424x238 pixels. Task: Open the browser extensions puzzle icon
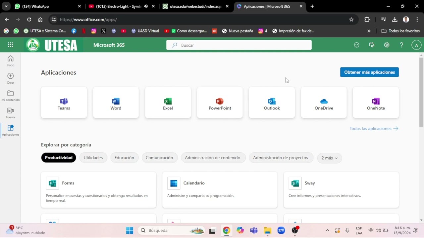point(367,20)
